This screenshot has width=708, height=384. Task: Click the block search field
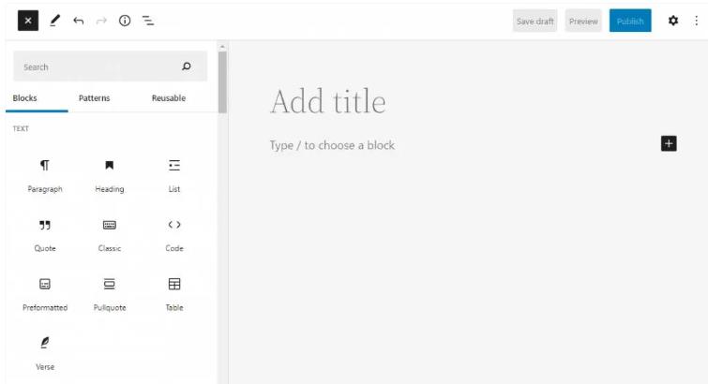[x=98, y=66]
